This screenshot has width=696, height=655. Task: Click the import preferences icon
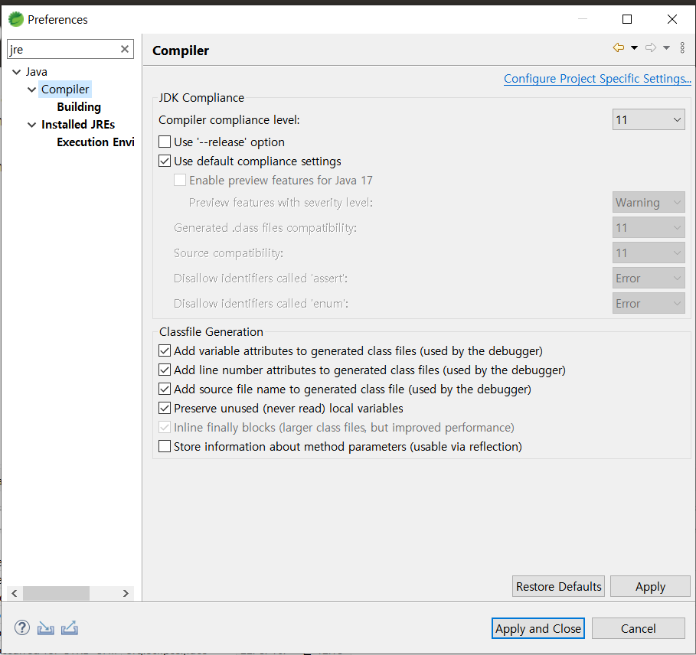coord(45,628)
